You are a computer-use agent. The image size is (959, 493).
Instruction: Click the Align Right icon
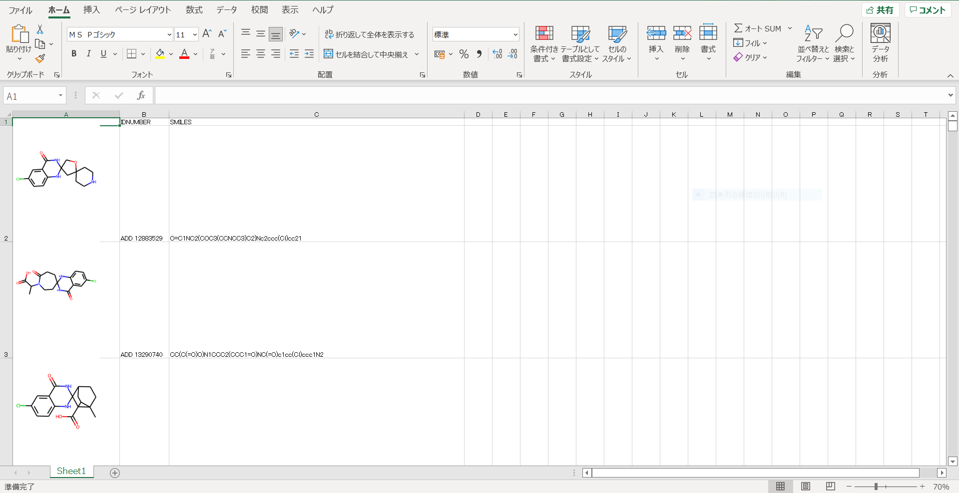point(276,54)
